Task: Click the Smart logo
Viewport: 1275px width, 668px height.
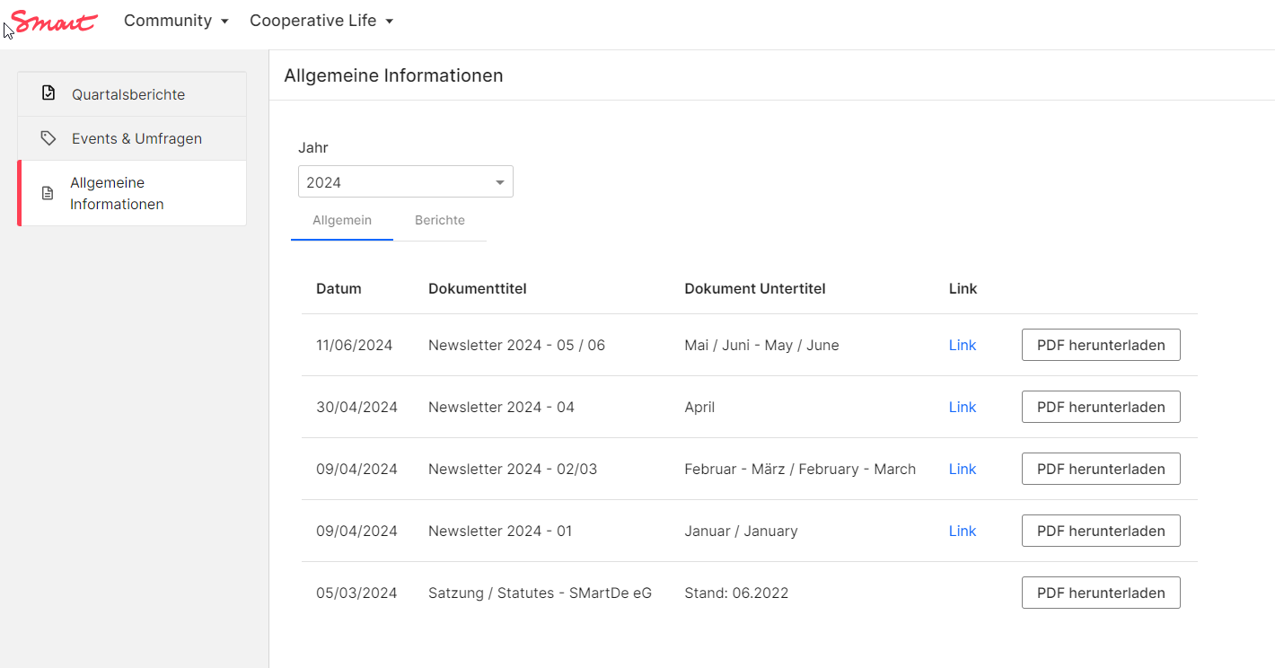Action: click(x=54, y=22)
